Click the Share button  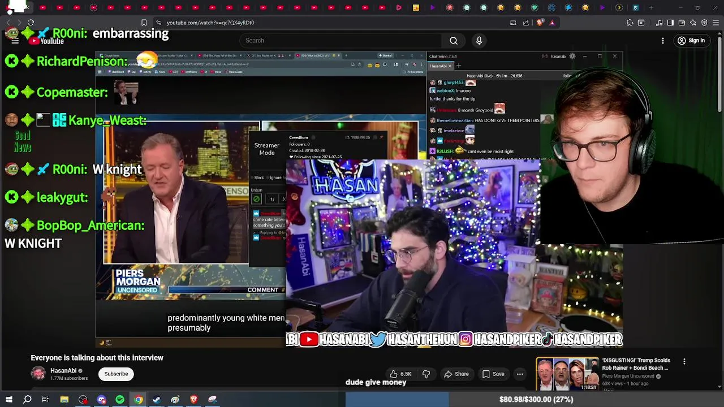click(456, 374)
